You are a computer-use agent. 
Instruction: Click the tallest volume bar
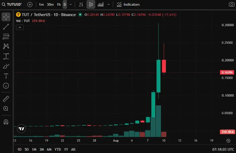point(158,121)
